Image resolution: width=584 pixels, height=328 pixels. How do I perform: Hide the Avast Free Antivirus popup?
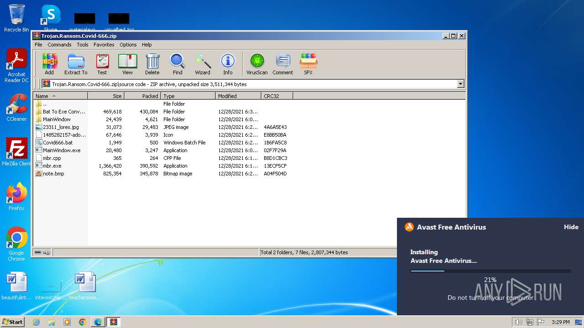pyautogui.click(x=571, y=227)
